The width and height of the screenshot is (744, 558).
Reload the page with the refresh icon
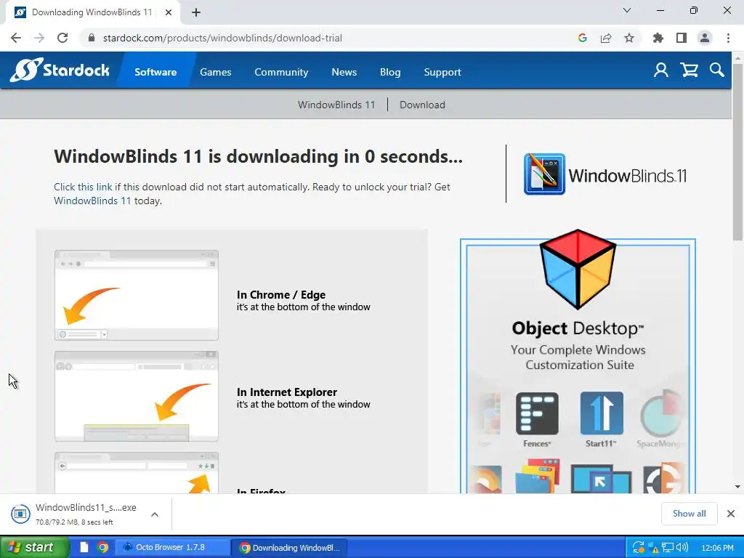click(62, 38)
